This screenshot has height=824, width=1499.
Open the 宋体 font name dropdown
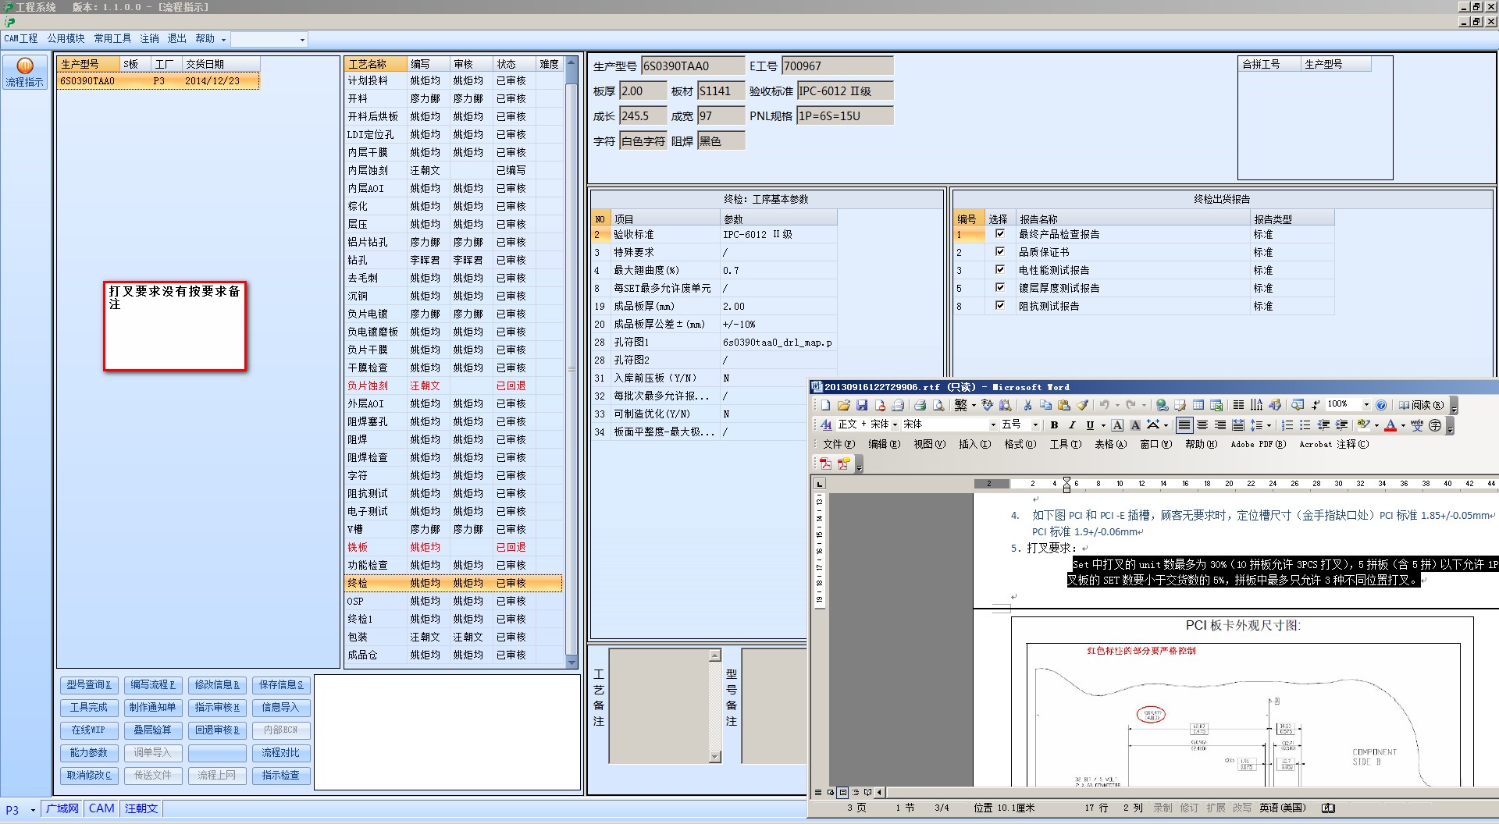(x=993, y=425)
